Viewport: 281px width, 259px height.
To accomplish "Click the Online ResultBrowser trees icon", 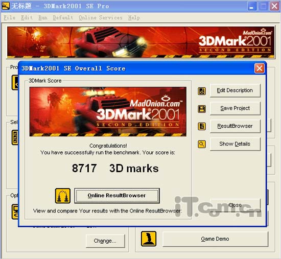I will click(63, 196).
